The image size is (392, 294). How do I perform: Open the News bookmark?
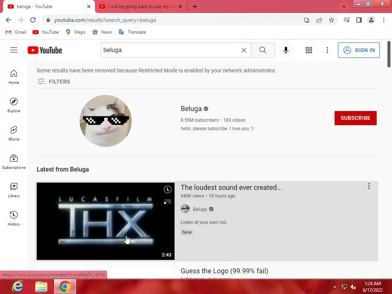pyautogui.click(x=102, y=32)
